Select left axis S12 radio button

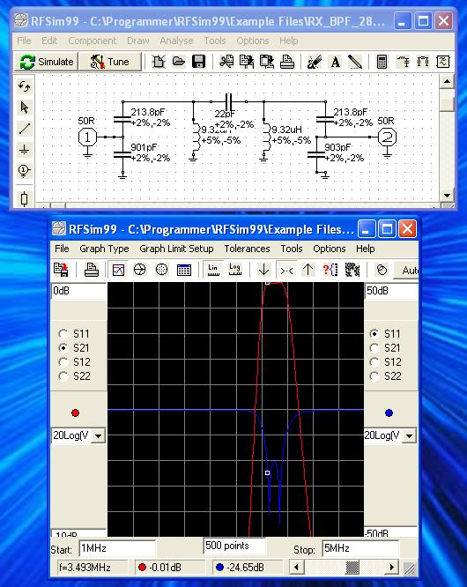[63, 362]
